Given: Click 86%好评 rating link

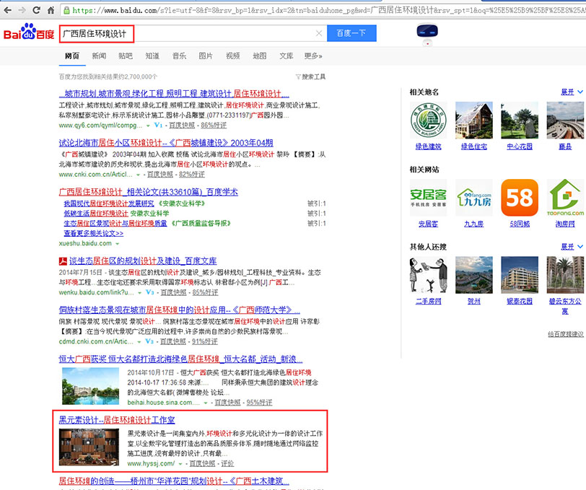Looking at the screenshot, I should click(214, 126).
